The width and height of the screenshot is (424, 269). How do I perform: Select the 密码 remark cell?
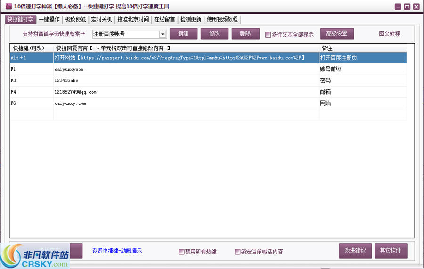click(x=363, y=80)
